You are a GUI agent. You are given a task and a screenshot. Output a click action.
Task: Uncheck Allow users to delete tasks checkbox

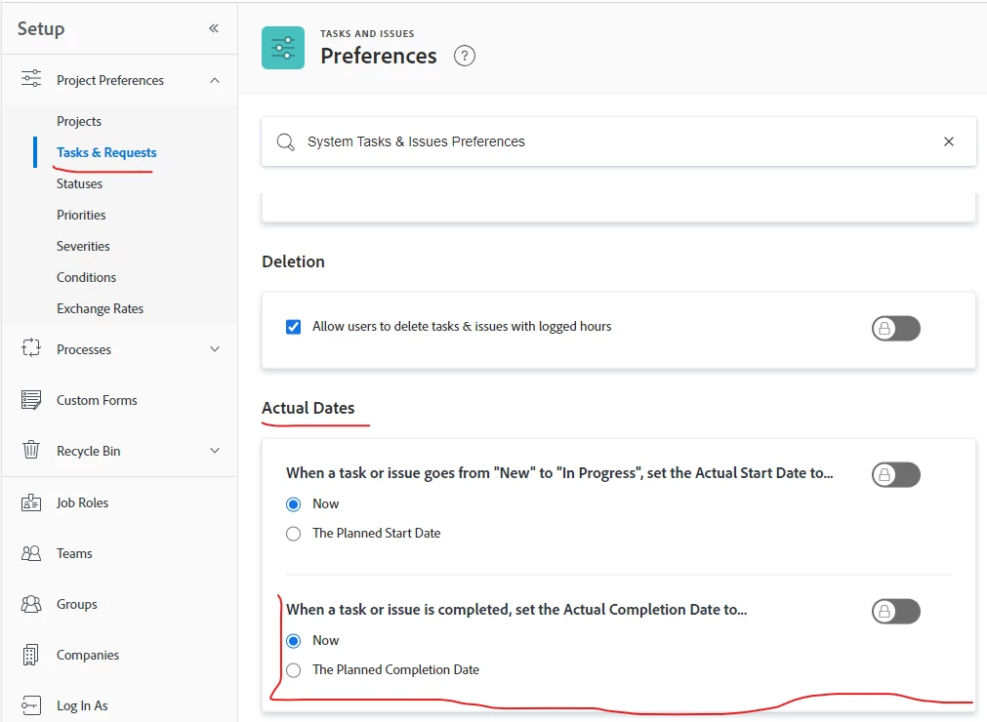tap(293, 327)
